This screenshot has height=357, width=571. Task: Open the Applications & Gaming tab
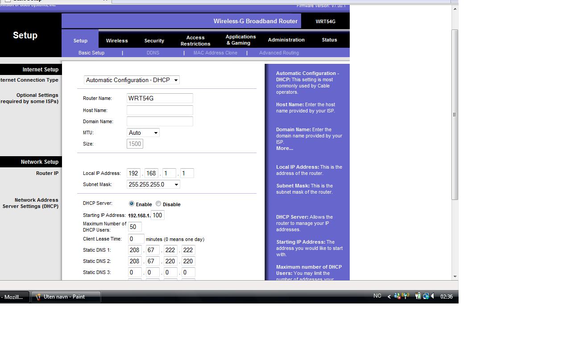pyautogui.click(x=241, y=40)
